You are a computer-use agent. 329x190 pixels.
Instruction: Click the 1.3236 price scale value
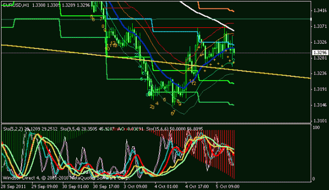pyautogui.click(x=320, y=73)
